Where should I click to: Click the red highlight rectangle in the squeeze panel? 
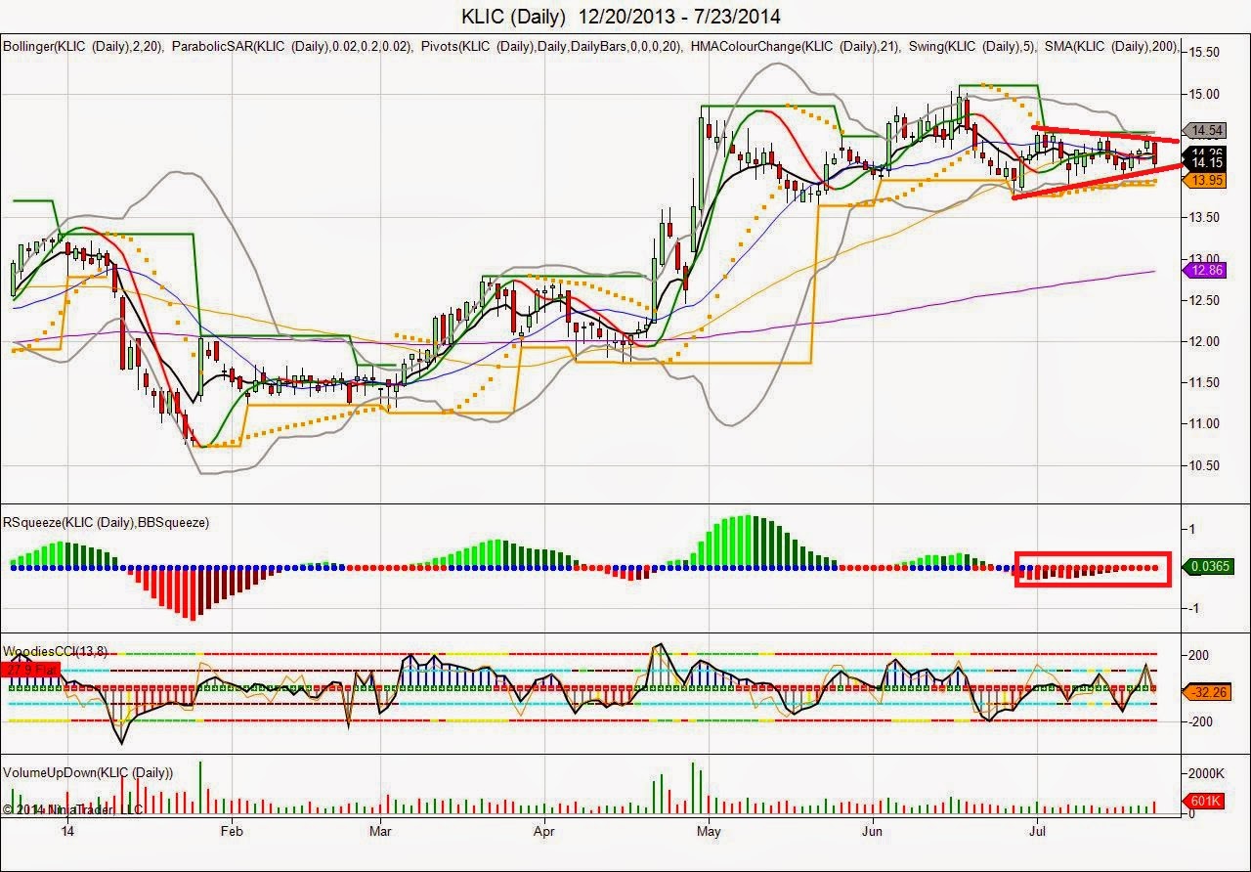(1093, 569)
